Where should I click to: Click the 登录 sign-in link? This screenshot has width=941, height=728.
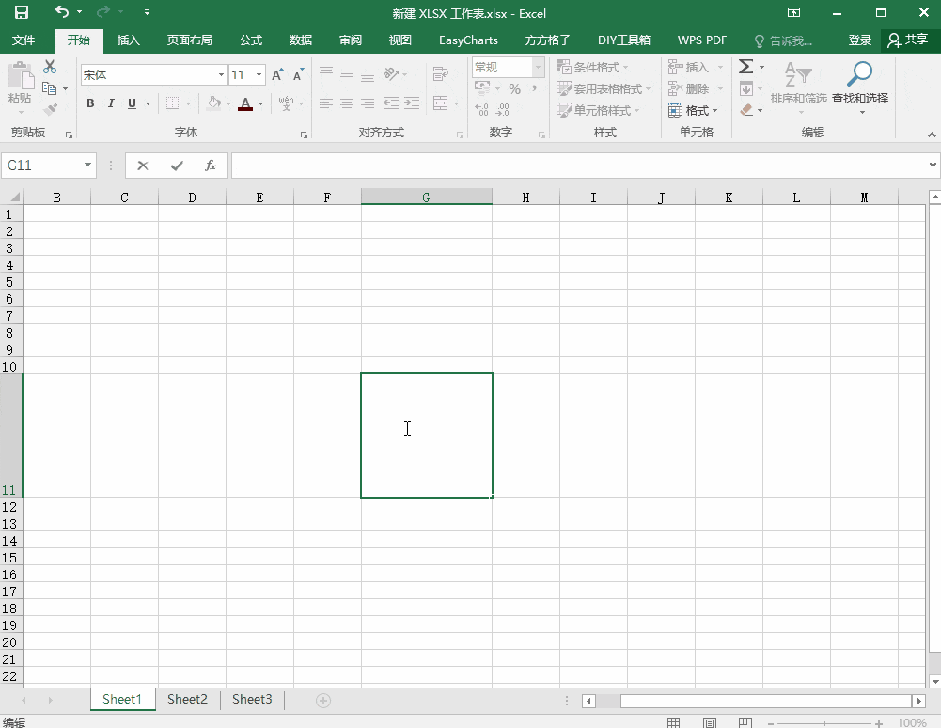[x=859, y=40]
